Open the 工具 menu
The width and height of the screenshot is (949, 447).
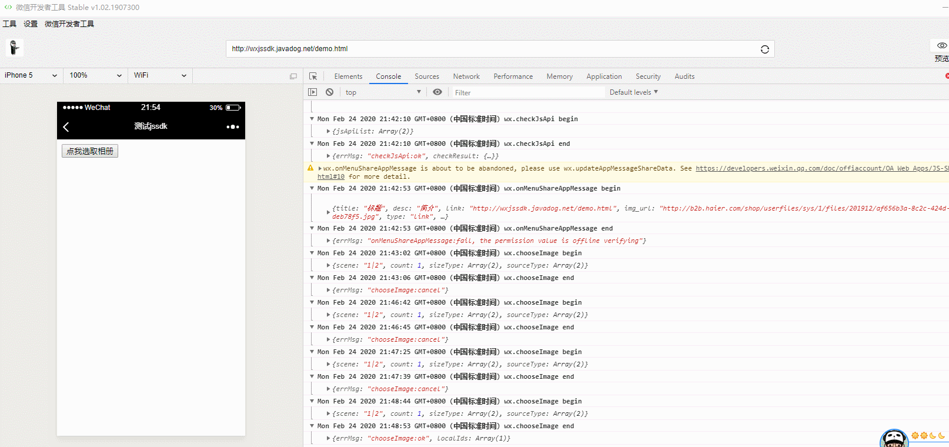point(9,24)
